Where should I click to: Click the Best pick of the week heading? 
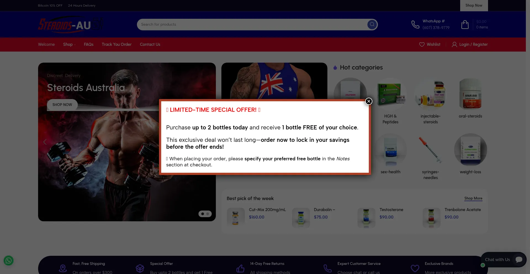pos(250,198)
